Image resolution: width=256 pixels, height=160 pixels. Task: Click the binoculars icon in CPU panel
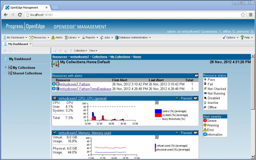157,103
